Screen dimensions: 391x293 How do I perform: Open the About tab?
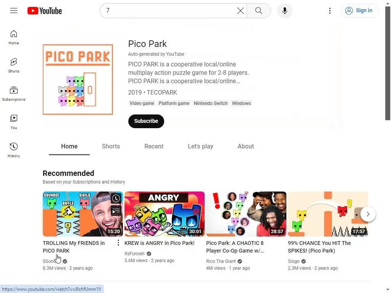[246, 146]
